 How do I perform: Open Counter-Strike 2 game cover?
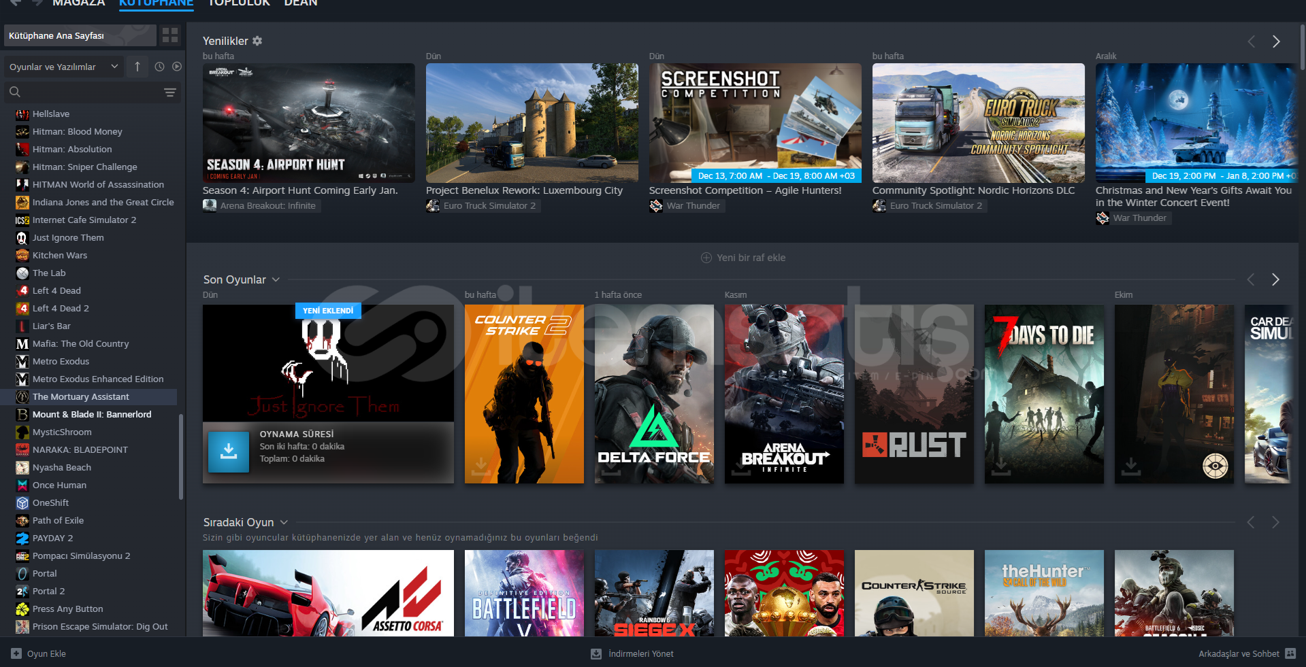(x=524, y=394)
